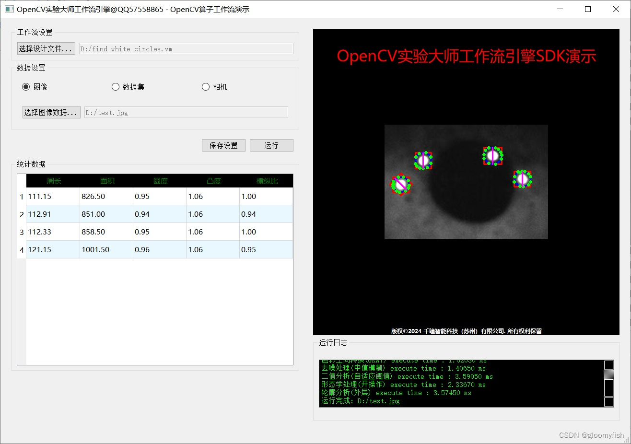Select the 面积 column header
The width and height of the screenshot is (631, 444).
(106, 181)
